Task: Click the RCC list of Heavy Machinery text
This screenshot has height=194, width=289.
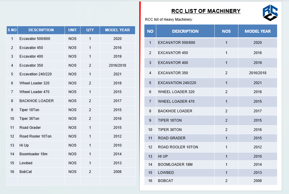Action: pos(169,20)
